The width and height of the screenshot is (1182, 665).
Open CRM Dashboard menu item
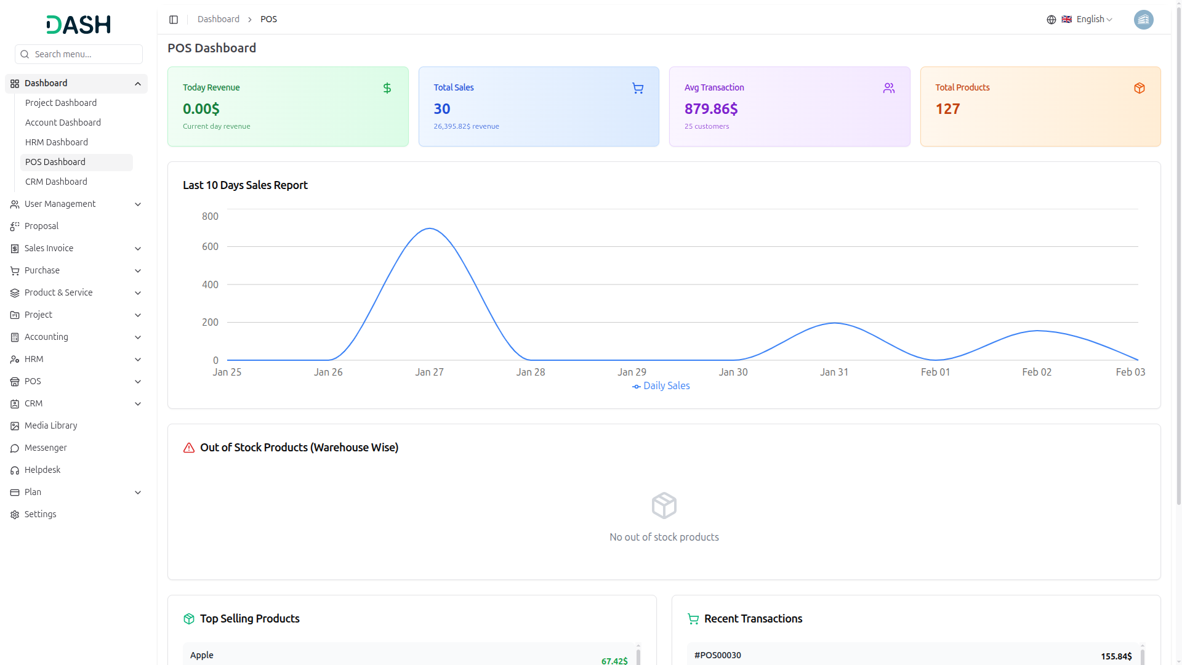tap(76, 182)
